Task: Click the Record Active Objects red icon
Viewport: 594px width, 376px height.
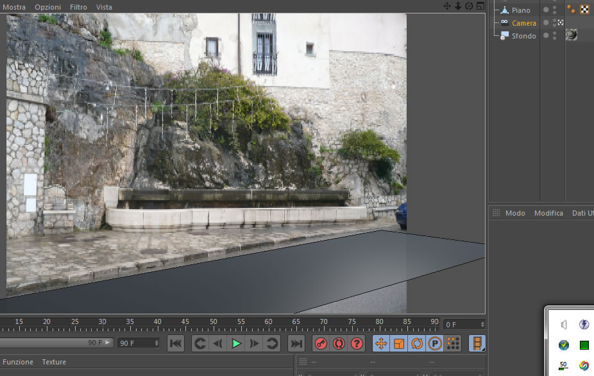Action: coord(321,344)
